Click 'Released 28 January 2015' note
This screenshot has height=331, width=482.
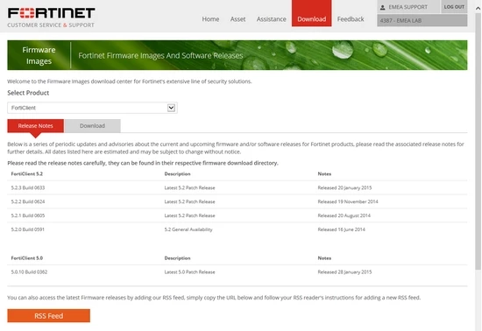point(344,272)
